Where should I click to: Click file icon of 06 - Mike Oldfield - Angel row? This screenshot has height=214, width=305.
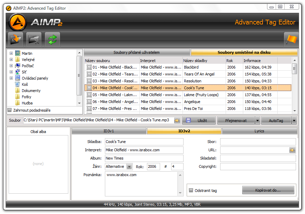click(89, 102)
